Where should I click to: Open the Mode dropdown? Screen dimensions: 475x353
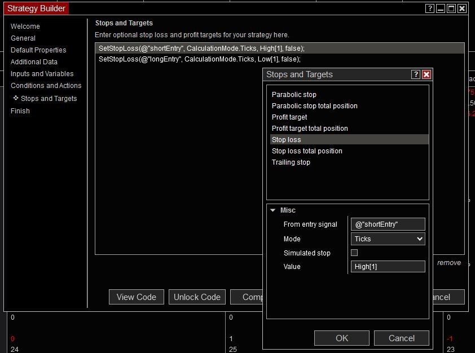click(x=388, y=239)
